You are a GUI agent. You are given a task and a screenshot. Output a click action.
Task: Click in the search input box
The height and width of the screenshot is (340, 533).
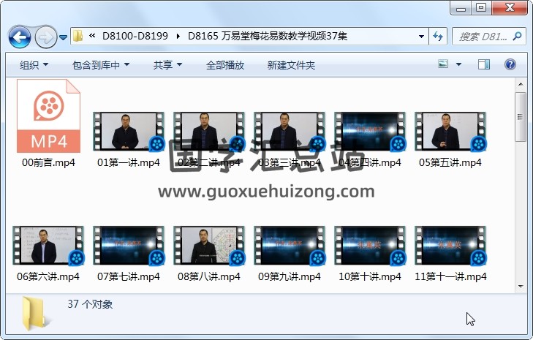(x=483, y=36)
